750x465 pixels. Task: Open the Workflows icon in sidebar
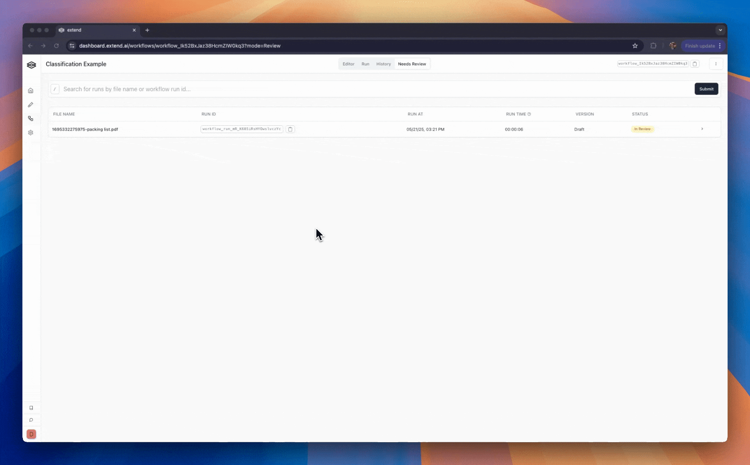(x=31, y=118)
